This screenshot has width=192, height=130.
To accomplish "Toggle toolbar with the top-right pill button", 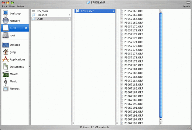I will (x=188, y=2).
